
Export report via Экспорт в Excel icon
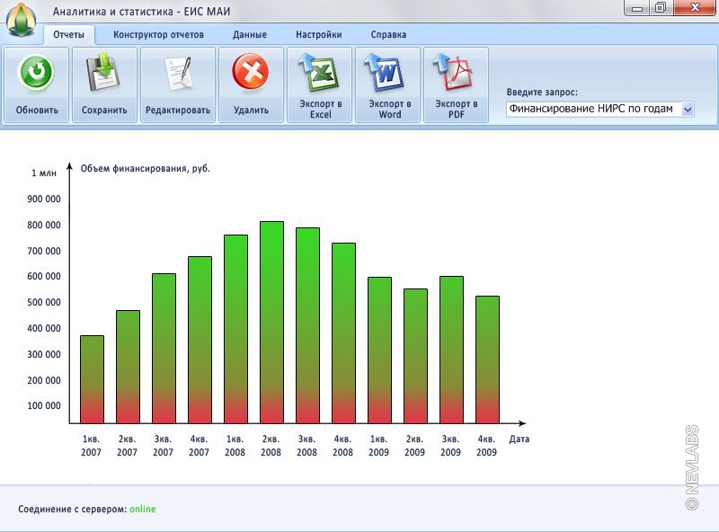(x=320, y=73)
